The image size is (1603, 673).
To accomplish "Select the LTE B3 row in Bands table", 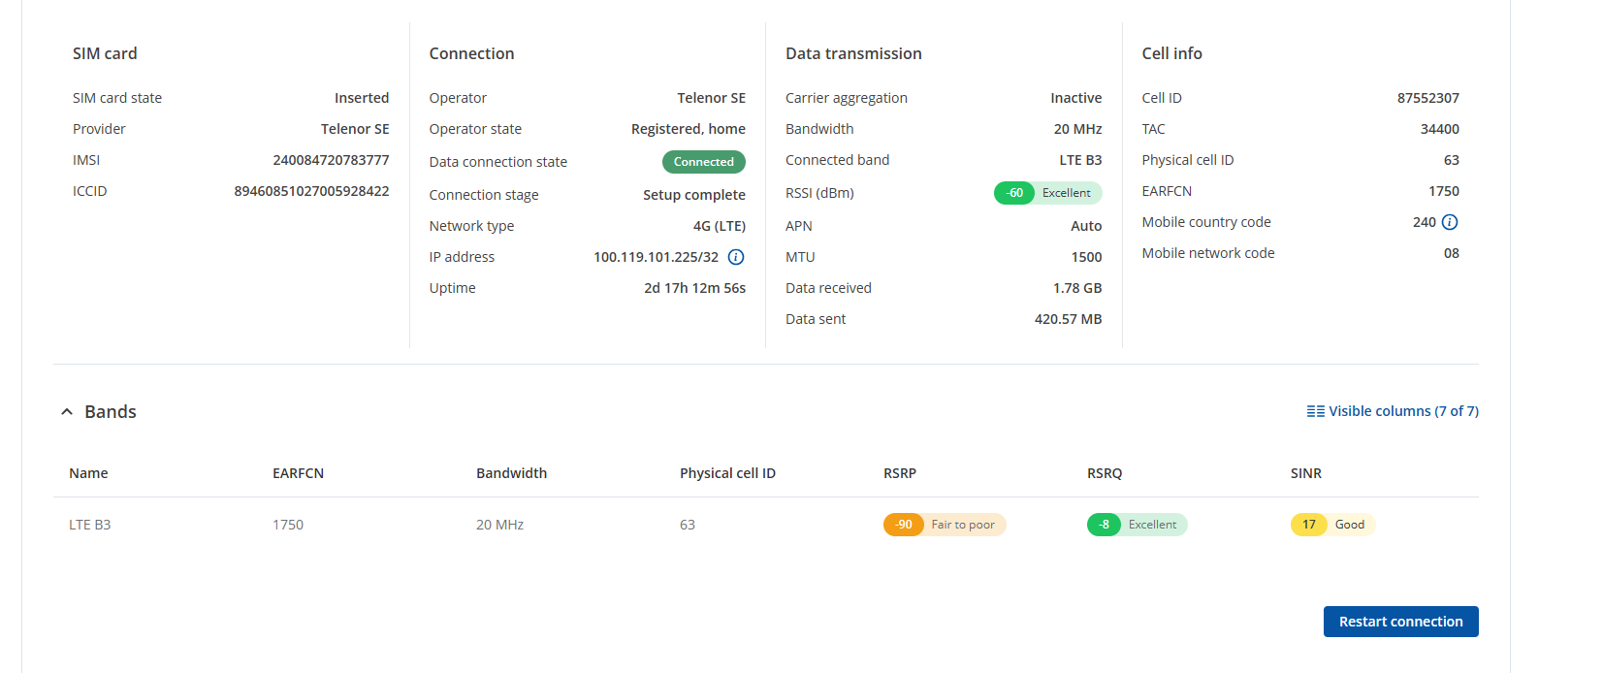I will [x=90, y=525].
